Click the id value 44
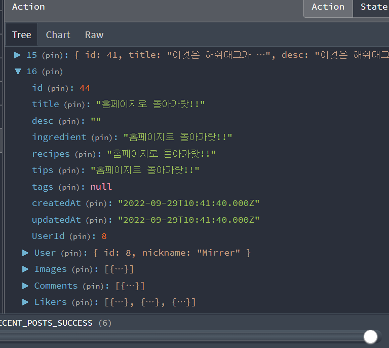This screenshot has height=348, width=389. click(x=85, y=88)
